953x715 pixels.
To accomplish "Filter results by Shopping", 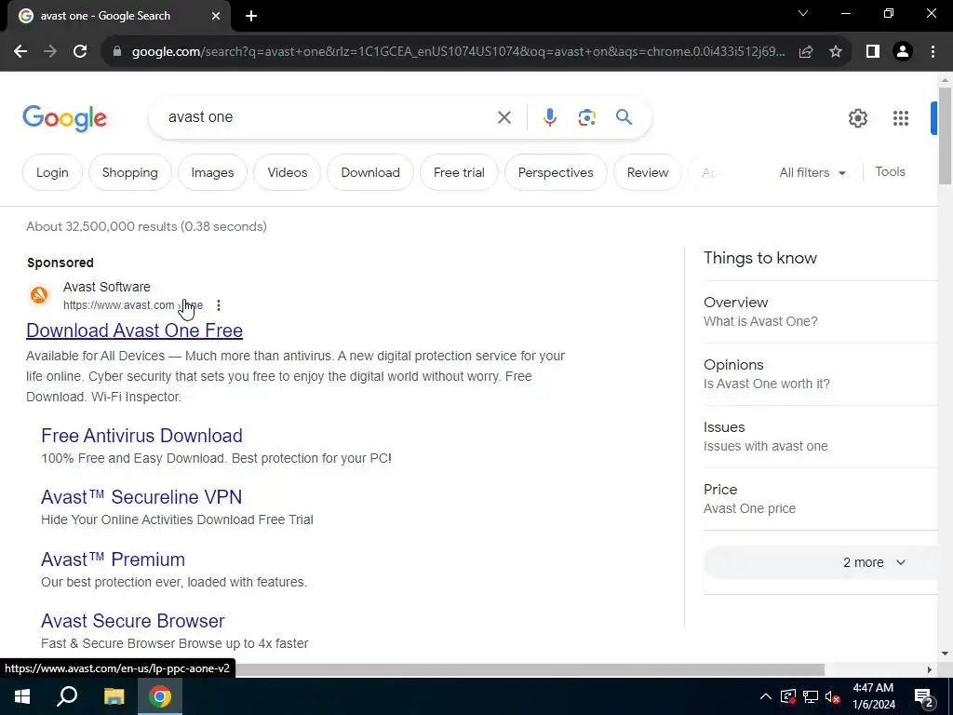I will [x=130, y=172].
